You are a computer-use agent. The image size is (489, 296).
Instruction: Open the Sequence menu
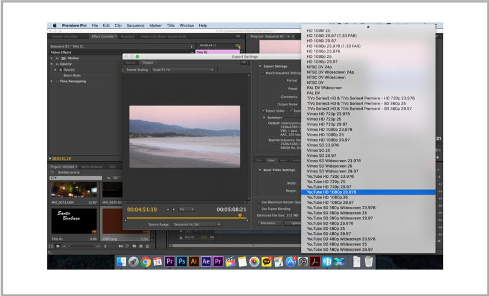[x=135, y=25]
